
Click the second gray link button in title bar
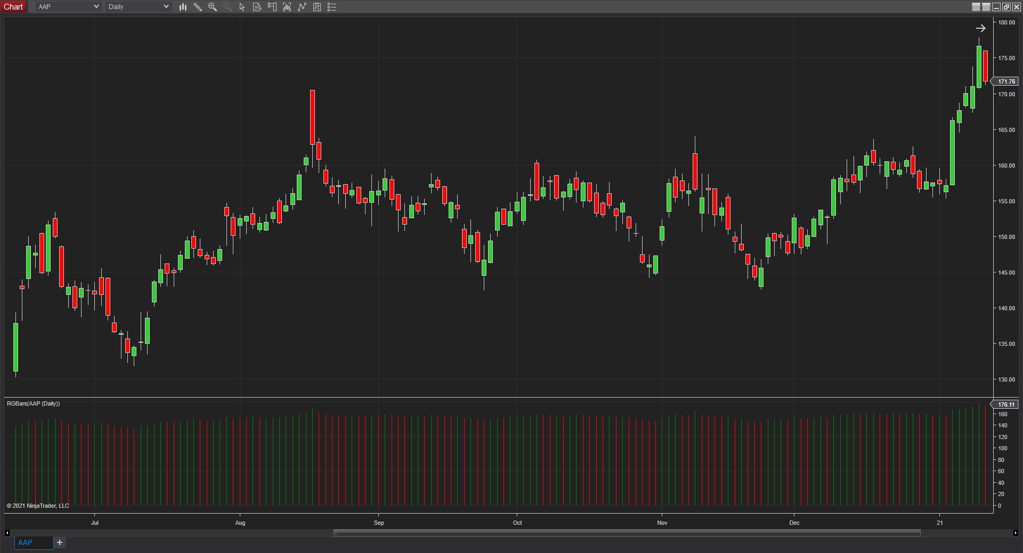(x=986, y=7)
